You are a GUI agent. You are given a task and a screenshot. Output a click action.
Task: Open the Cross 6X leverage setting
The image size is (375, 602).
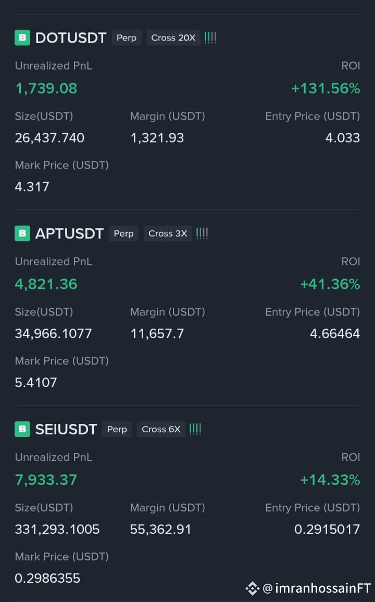(161, 429)
